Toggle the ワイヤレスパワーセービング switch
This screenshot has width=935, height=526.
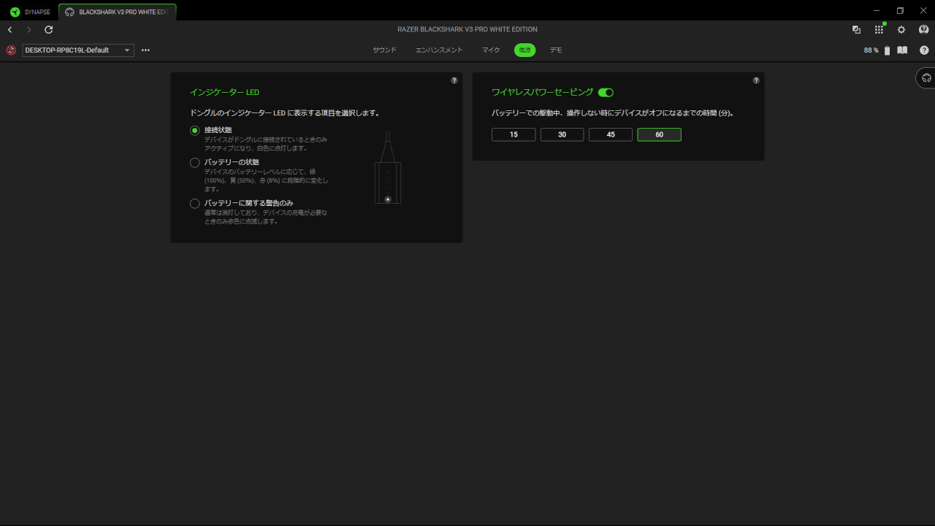pyautogui.click(x=606, y=93)
